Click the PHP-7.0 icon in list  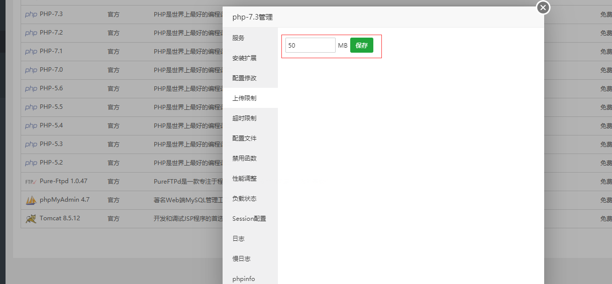(31, 70)
